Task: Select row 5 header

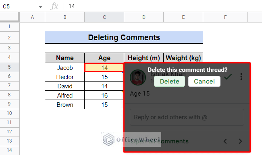Action: point(10,67)
